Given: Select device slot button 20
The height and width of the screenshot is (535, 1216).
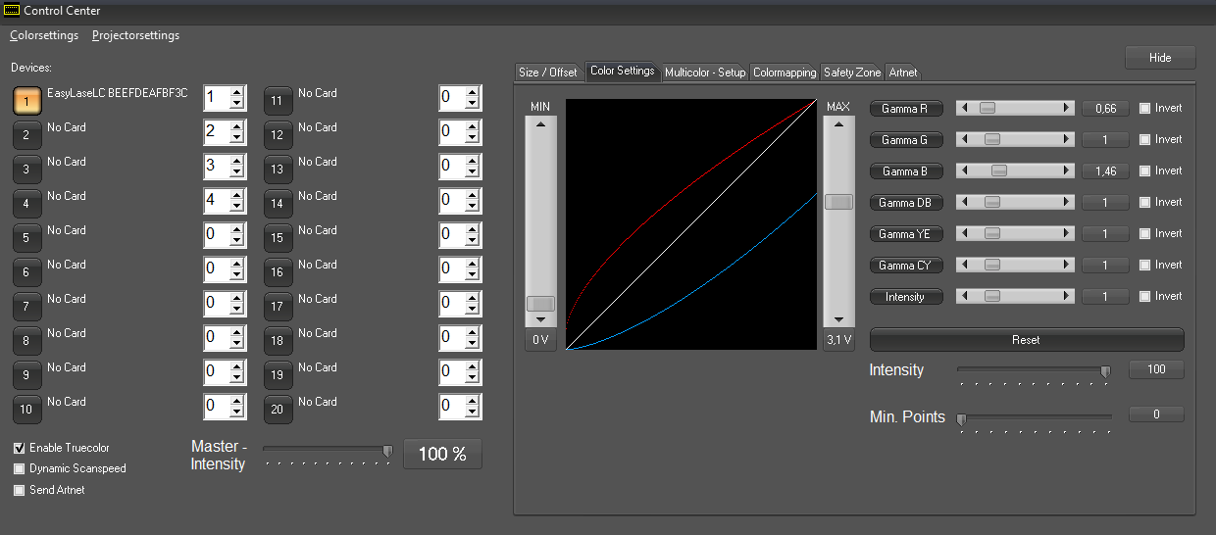Looking at the screenshot, I should [278, 409].
